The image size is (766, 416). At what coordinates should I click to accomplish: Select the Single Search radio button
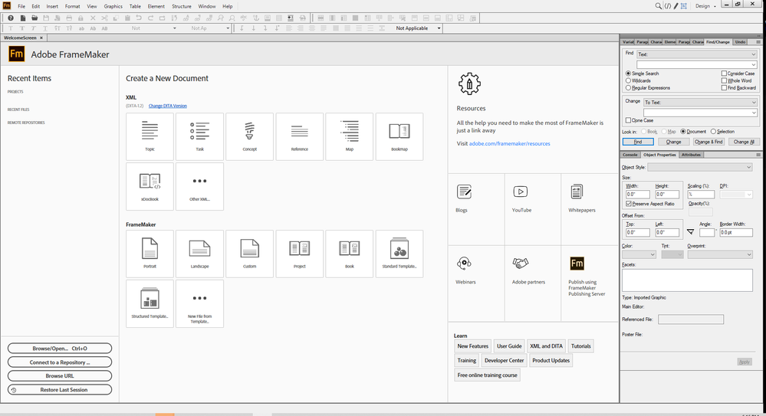[x=628, y=74]
